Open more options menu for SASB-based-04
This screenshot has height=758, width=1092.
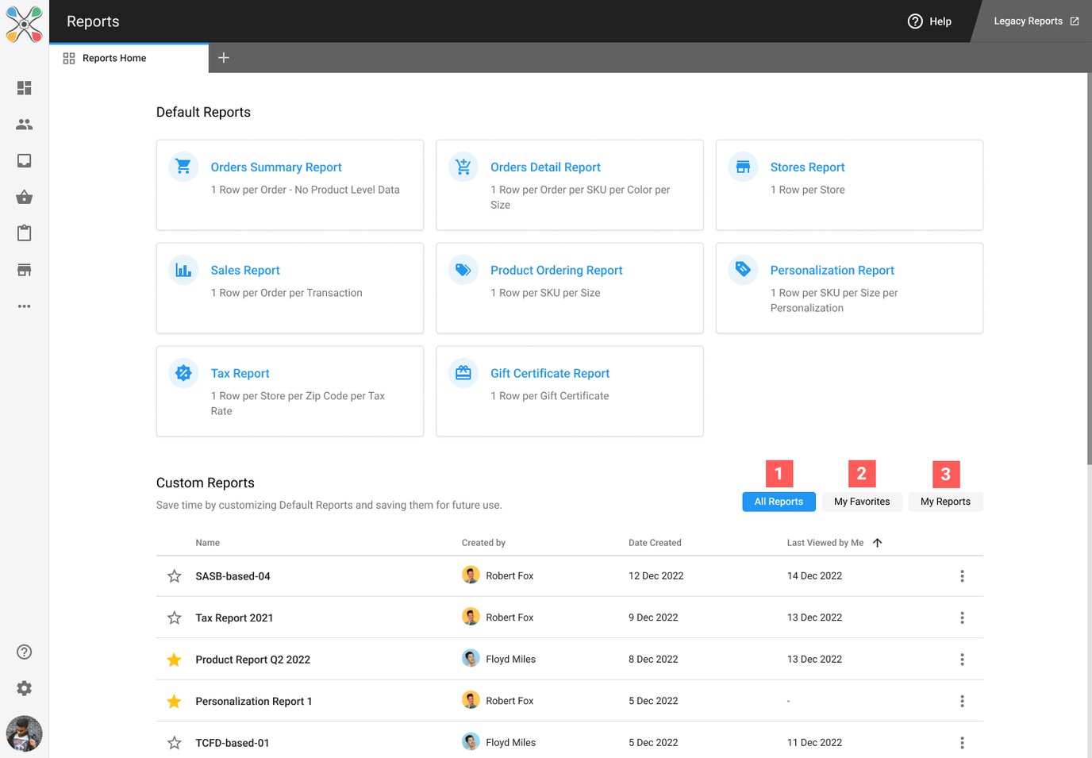pyautogui.click(x=962, y=576)
